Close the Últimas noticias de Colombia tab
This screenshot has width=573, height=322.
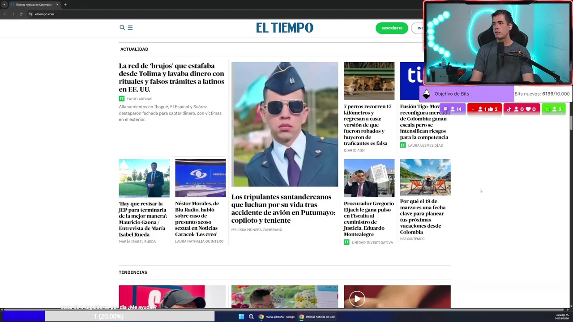tap(57, 4)
